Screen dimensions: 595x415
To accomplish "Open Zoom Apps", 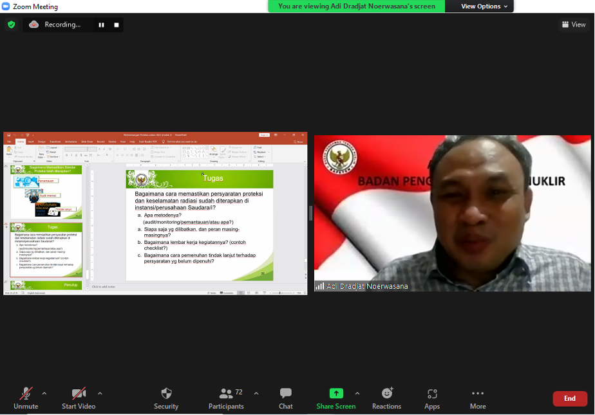I will pos(432,398).
